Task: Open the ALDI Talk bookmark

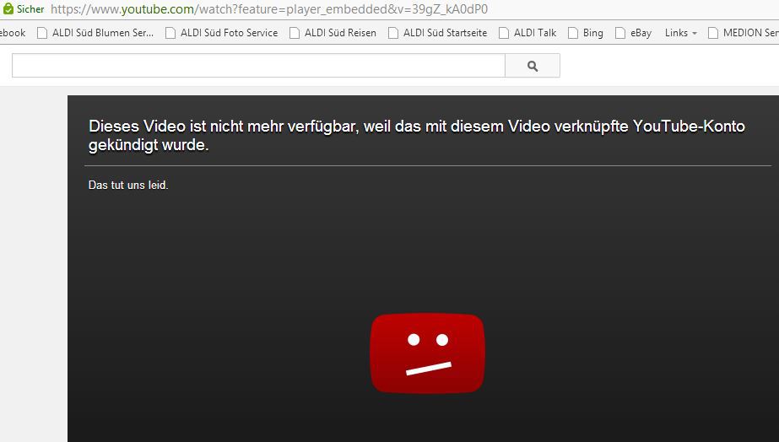Action: click(x=527, y=33)
